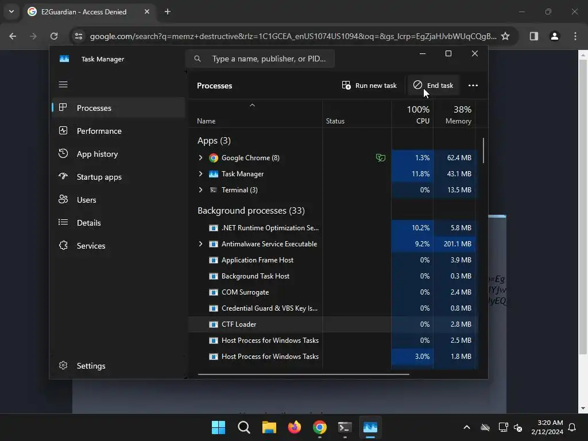Screen dimensions: 588x441
Task: Sort processes by CPU column
Action: tap(412, 115)
